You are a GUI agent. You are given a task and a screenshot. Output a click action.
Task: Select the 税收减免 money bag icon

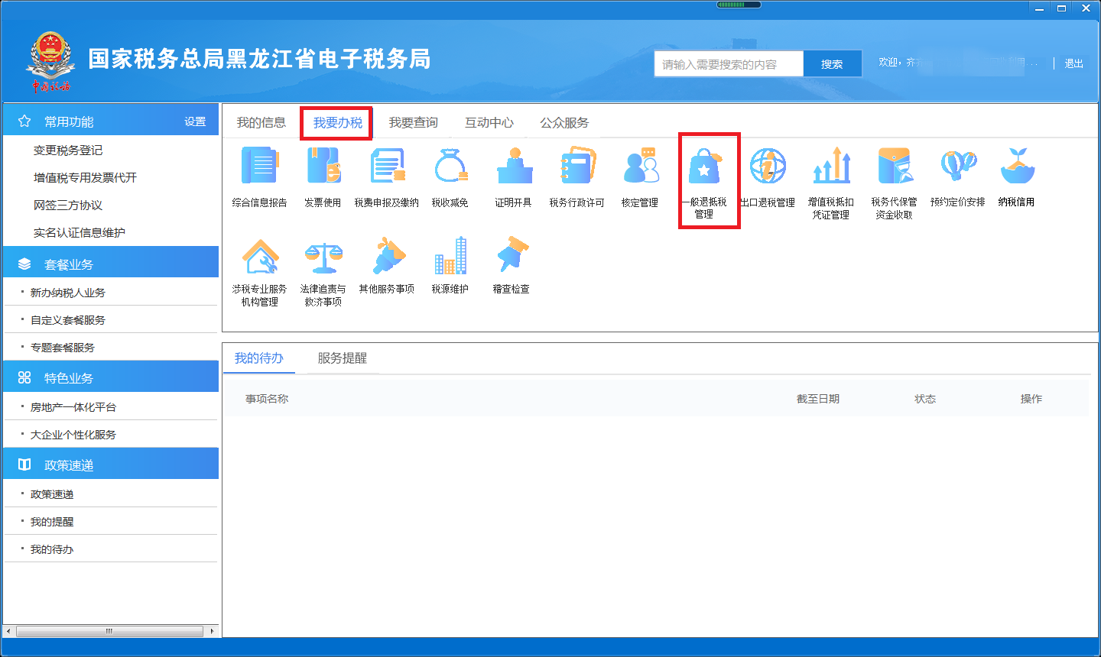pos(450,167)
